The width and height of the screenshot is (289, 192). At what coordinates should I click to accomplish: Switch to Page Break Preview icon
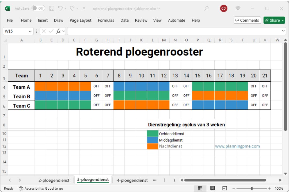coord(225,188)
